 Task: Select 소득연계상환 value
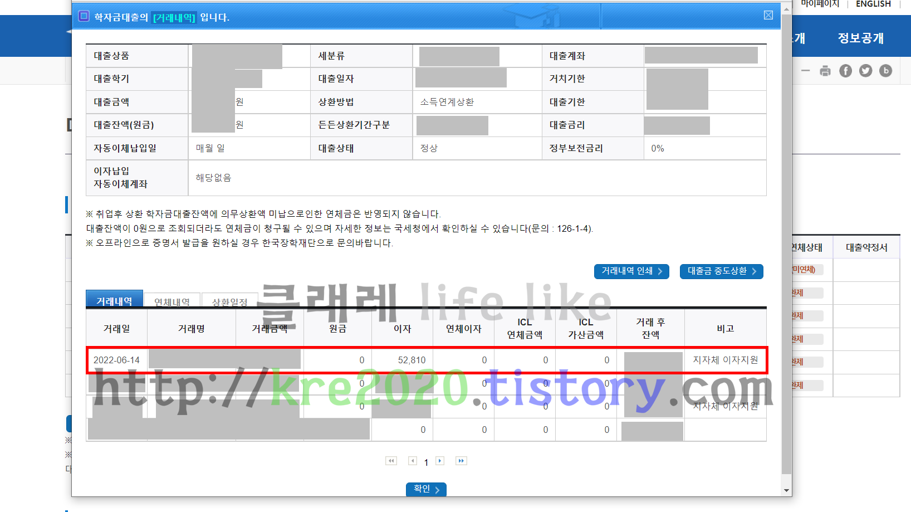coord(447,102)
